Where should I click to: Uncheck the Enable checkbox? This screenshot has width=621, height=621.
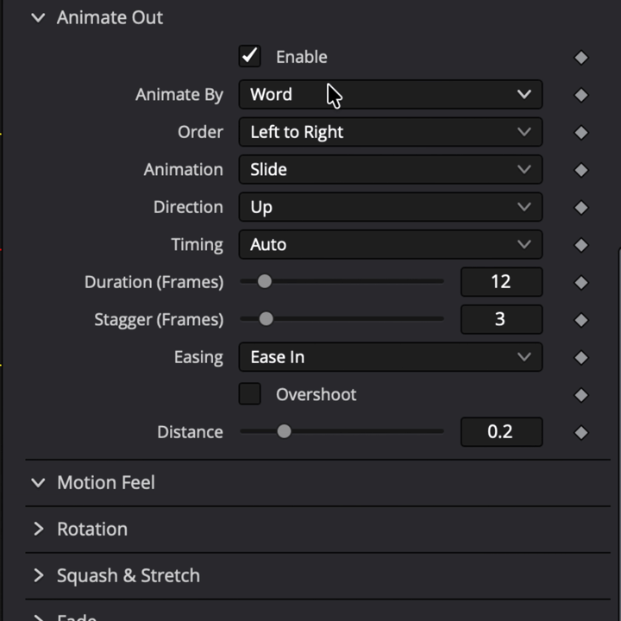249,56
